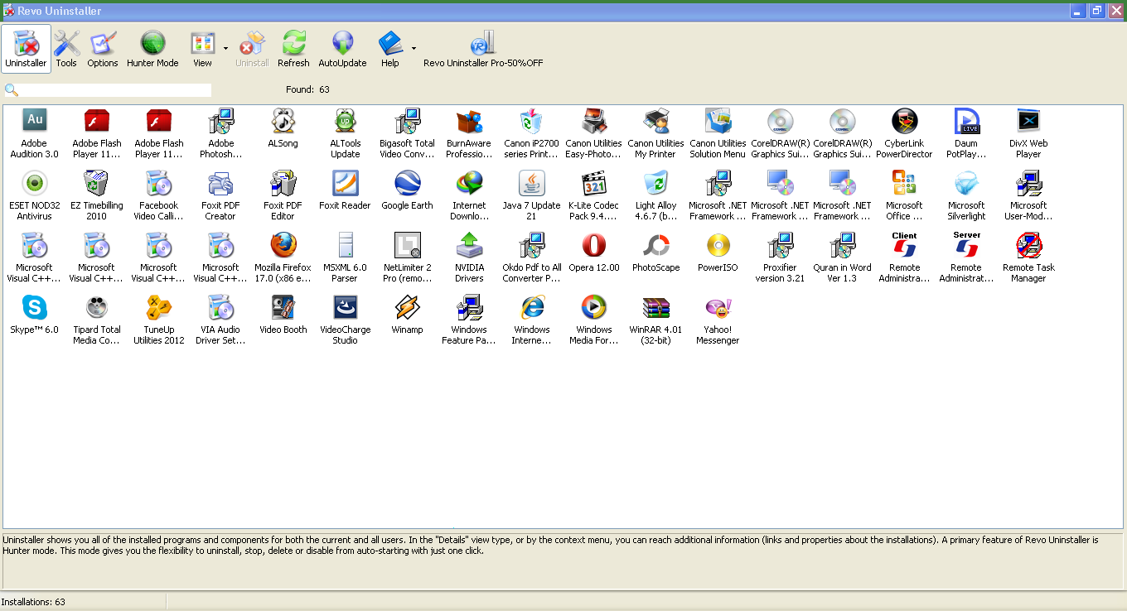Select CyberLink PowerDirector icon
The image size is (1127, 611).
pos(905,120)
